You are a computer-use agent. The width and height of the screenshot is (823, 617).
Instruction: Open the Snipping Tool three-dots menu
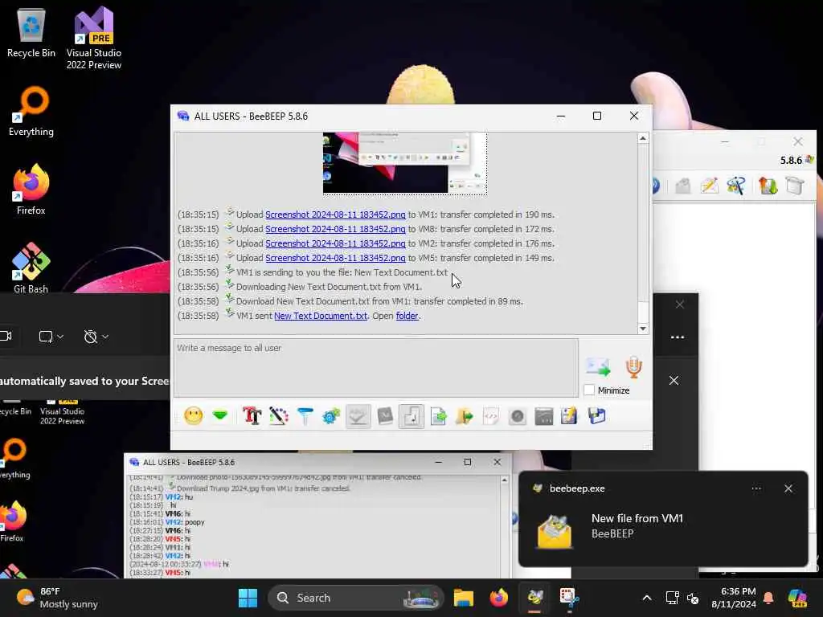(x=677, y=337)
